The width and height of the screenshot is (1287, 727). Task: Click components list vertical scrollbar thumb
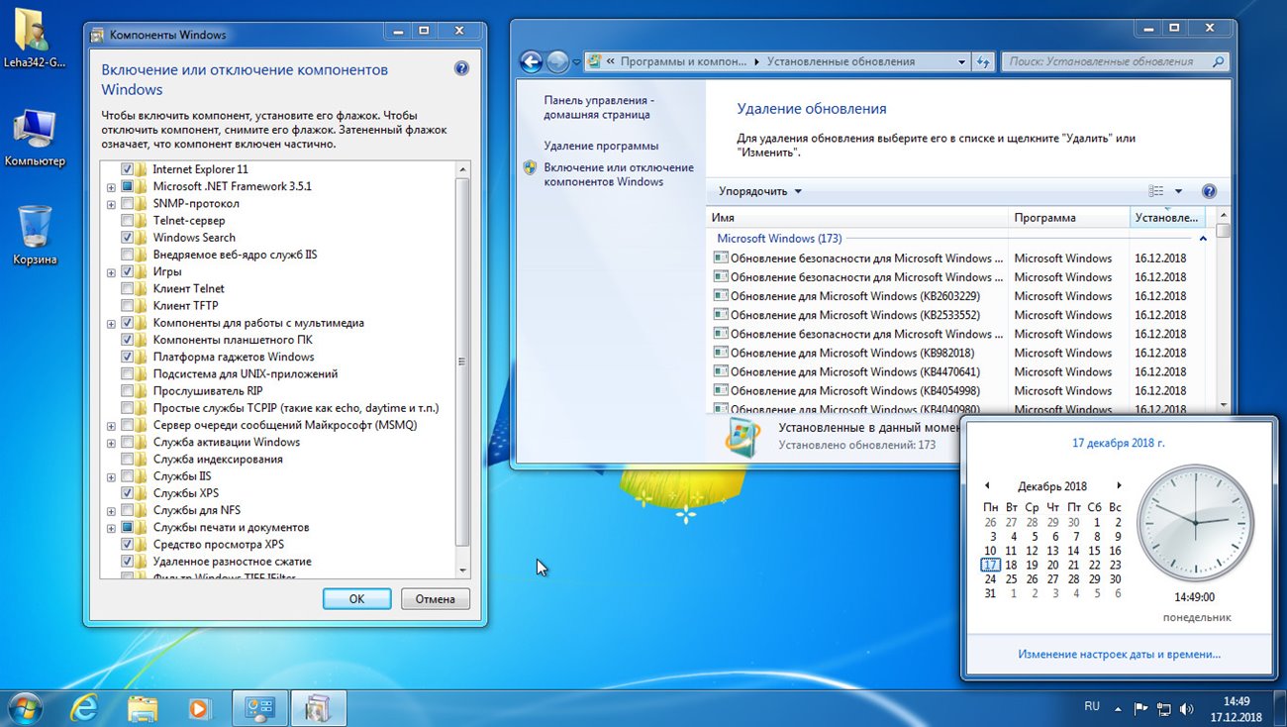click(462, 363)
